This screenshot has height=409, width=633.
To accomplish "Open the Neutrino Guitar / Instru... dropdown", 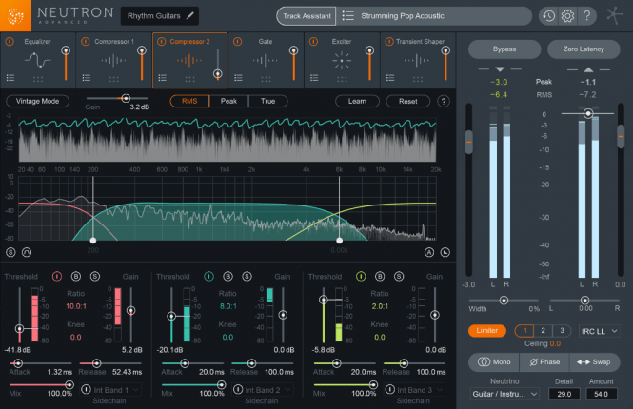I will coord(504,394).
